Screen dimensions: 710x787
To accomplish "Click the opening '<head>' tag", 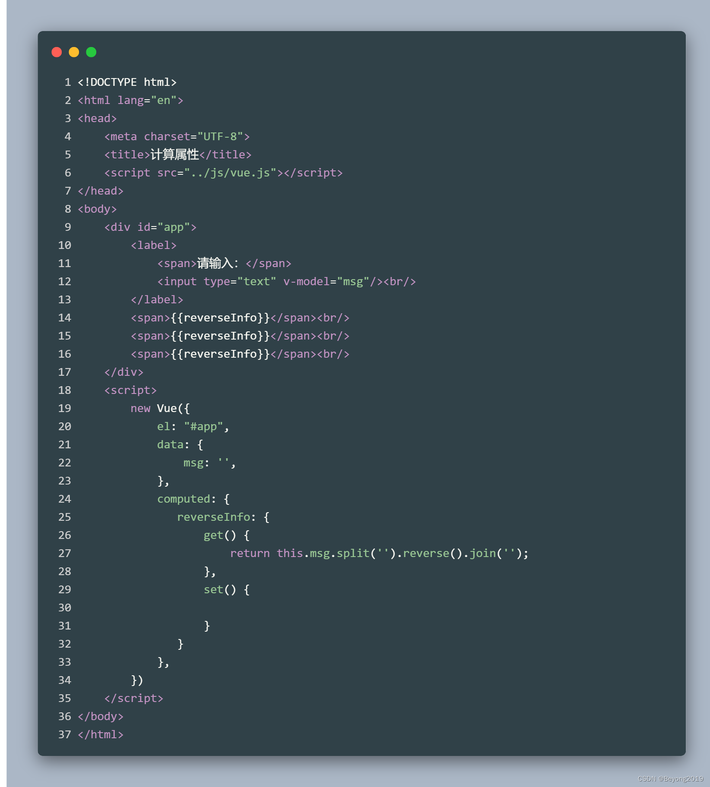I will coord(97,119).
